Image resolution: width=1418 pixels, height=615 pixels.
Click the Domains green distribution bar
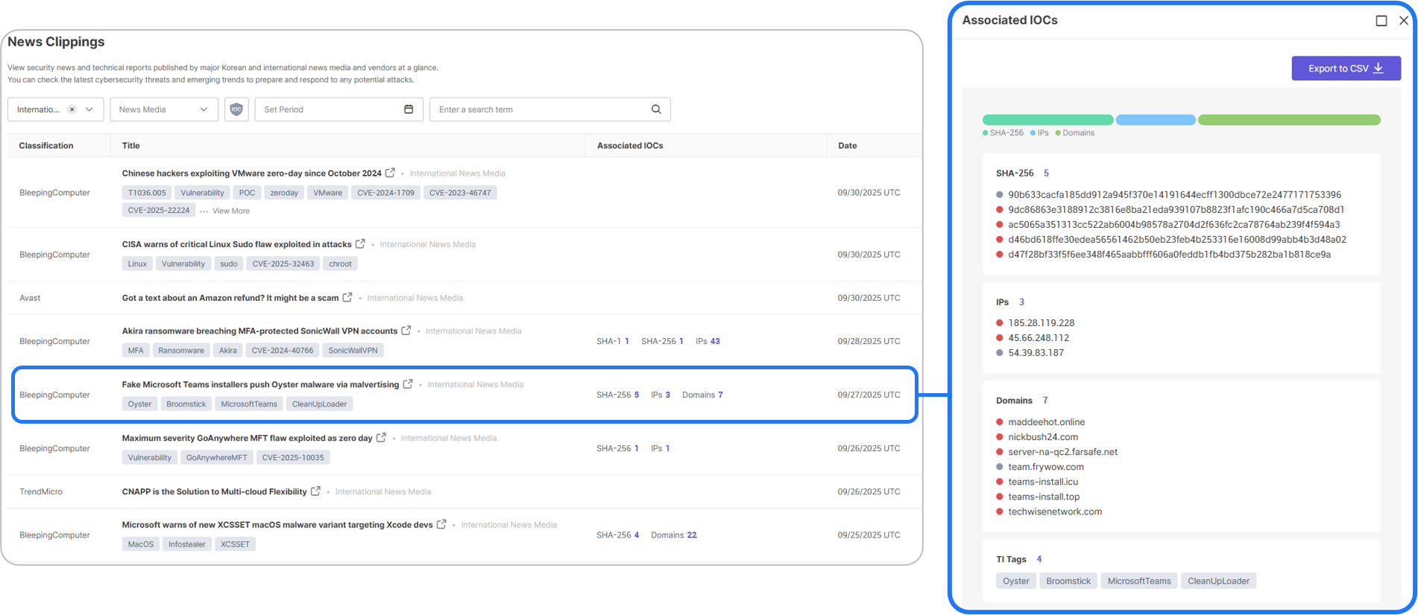click(1289, 120)
